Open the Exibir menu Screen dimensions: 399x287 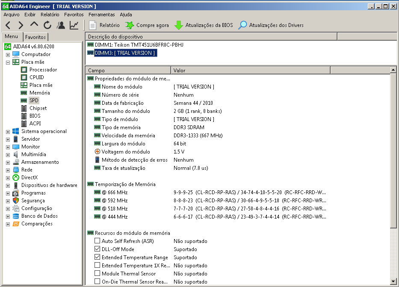30,15
